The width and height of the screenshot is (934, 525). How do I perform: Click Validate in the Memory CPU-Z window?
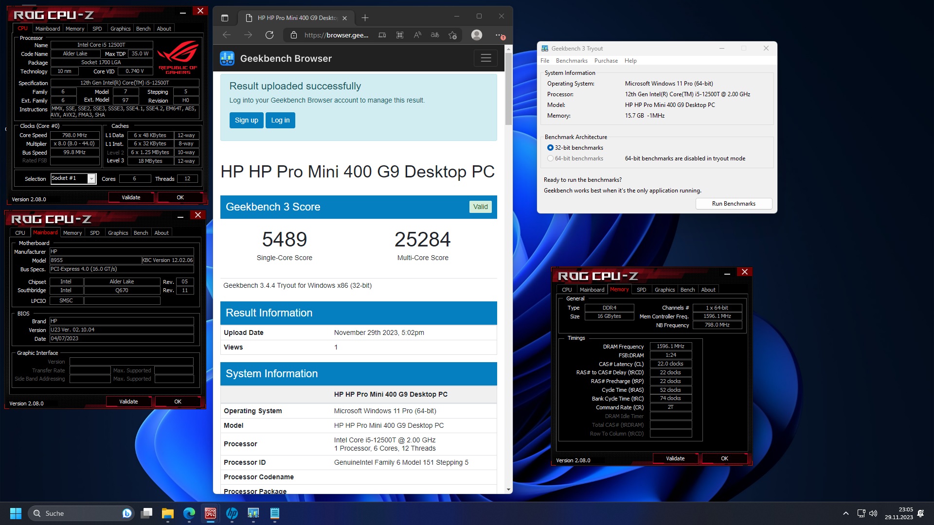pos(675,458)
